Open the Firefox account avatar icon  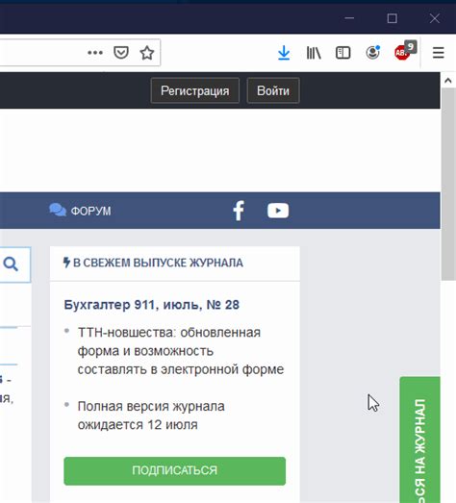pyautogui.click(x=373, y=53)
